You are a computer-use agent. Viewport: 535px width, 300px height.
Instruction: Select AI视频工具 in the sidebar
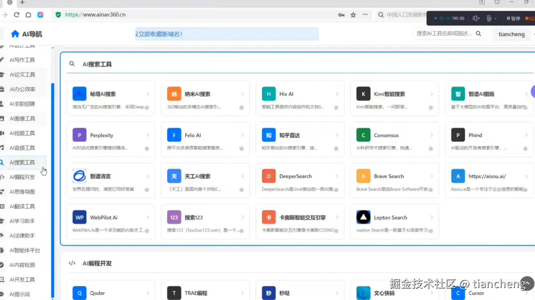(x=22, y=133)
